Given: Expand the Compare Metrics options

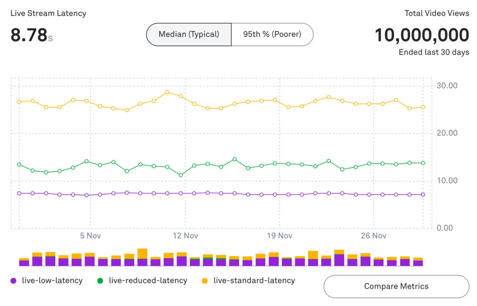Looking at the screenshot, I should click(x=396, y=286).
